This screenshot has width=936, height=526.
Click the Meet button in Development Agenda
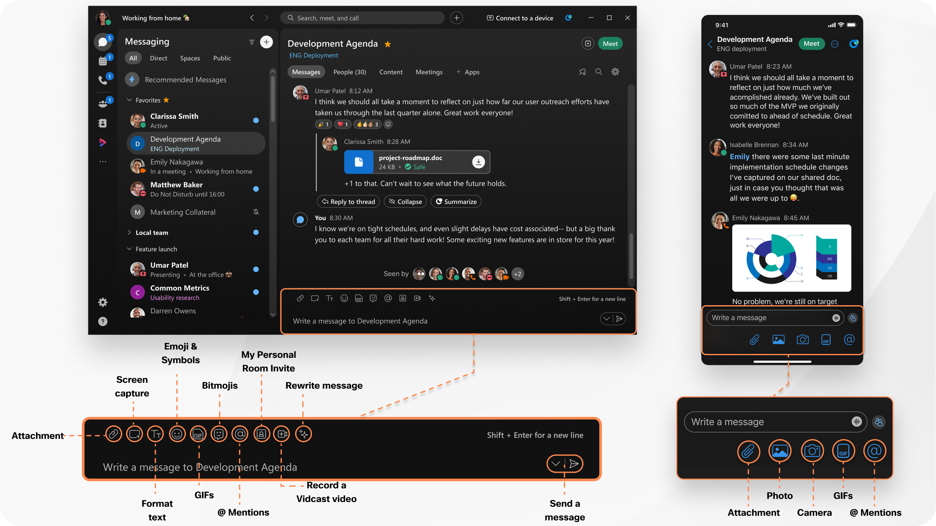tap(610, 43)
